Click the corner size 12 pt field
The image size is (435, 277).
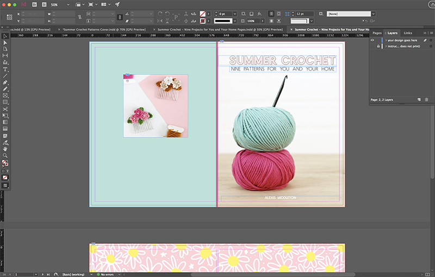click(304, 14)
